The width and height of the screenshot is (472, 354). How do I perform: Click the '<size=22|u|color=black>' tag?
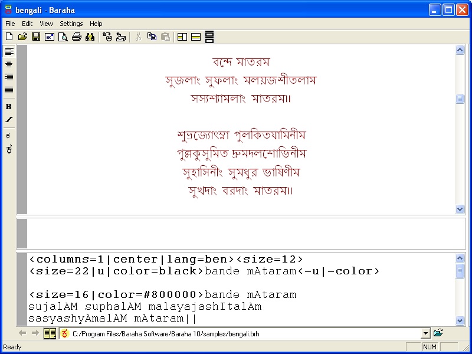pos(117,271)
